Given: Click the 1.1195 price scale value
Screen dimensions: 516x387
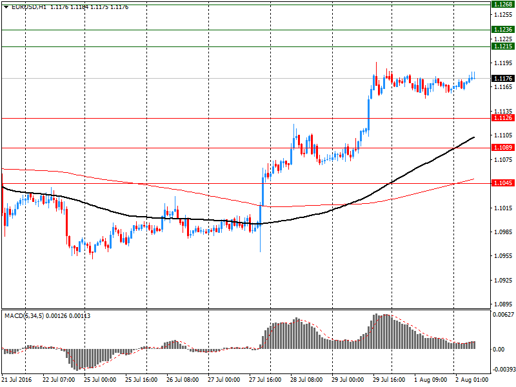Looking at the screenshot, I should 503,63.
